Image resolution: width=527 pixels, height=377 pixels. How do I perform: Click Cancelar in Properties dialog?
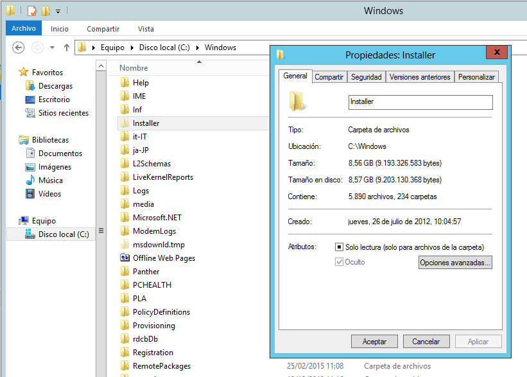[x=426, y=342]
